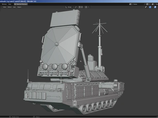Click the Object status bar hint
158x118 pixels.
(37, 117)
